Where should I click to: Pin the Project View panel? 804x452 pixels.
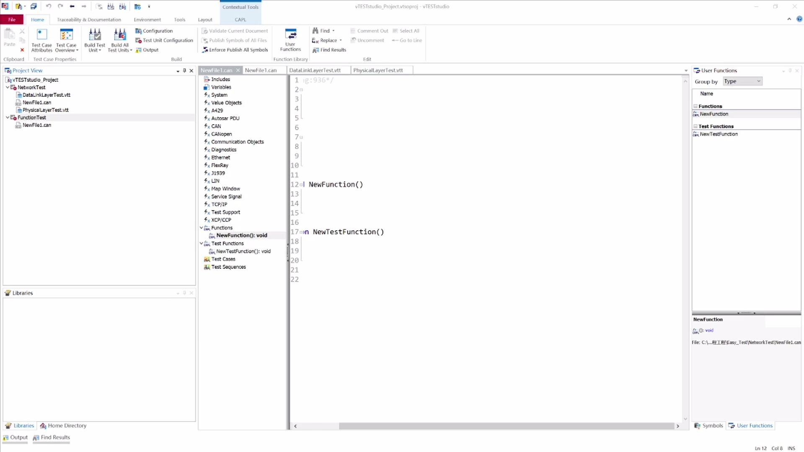(x=184, y=70)
